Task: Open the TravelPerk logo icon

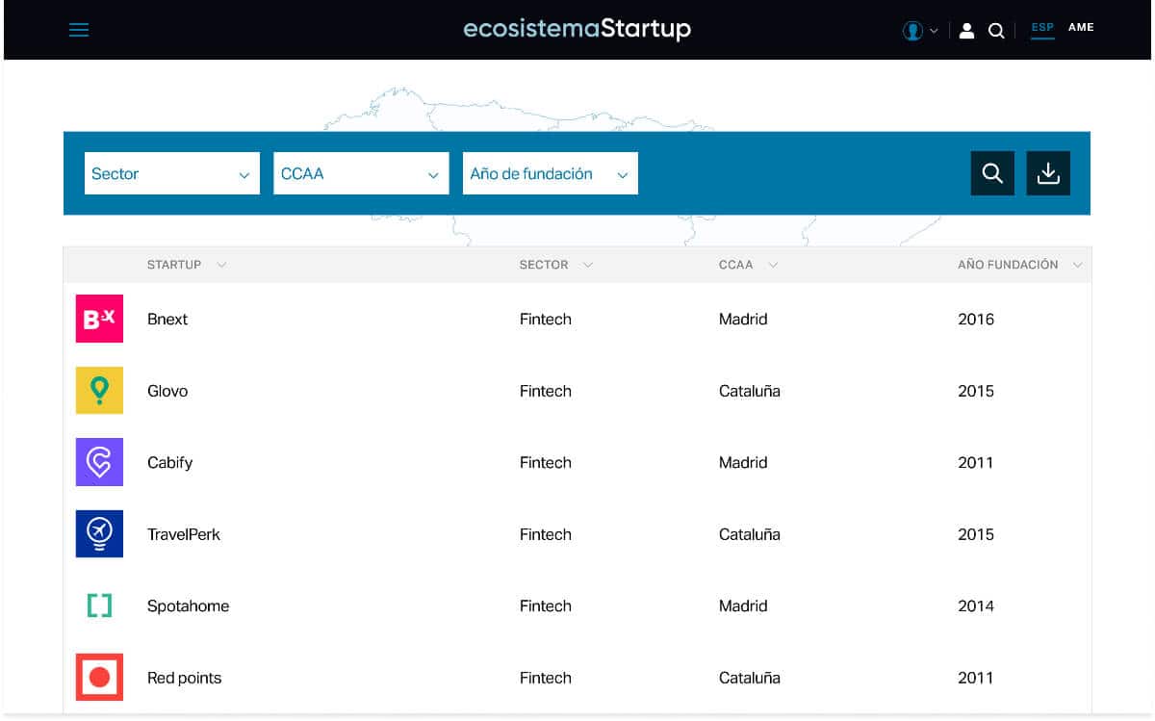Action: pos(99,534)
